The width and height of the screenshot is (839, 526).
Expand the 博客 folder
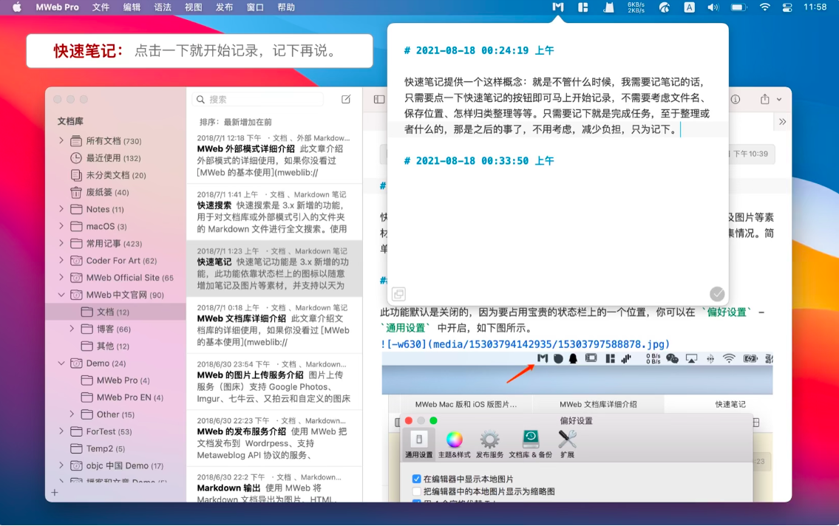pyautogui.click(x=72, y=329)
